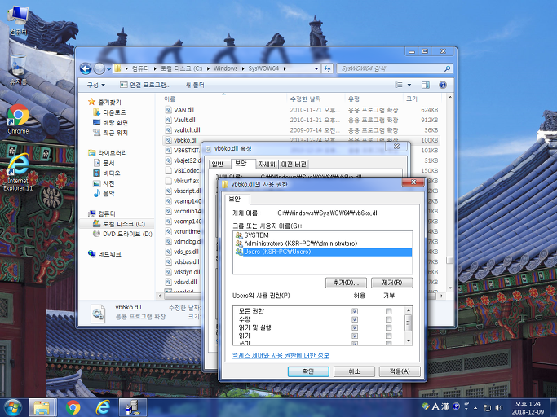Click the vaultcli.dll file icon
The height and width of the screenshot is (417, 557).
168,129
